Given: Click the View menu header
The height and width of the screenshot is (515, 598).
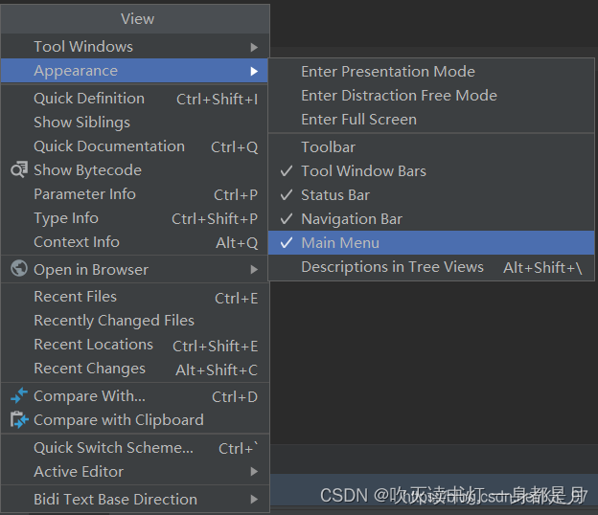Looking at the screenshot, I should pyautogui.click(x=137, y=18).
